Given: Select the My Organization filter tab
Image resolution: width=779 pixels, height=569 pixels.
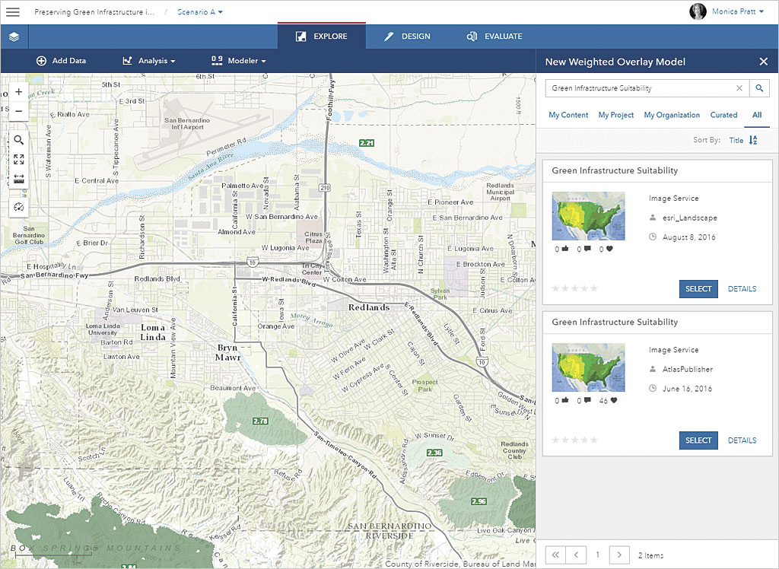Looking at the screenshot, I should pyautogui.click(x=672, y=115).
